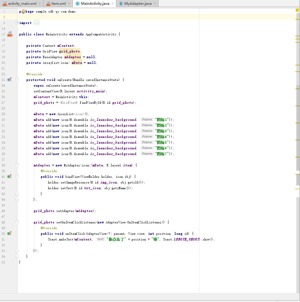This screenshot has height=302, width=300.
Task: Click the implements gutter icon beside onItemClick
Action: coord(9,233)
